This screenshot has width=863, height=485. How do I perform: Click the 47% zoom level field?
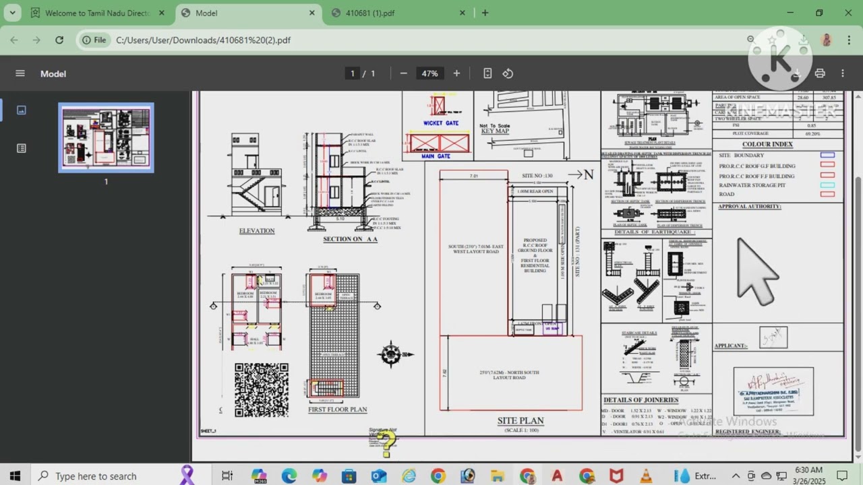[x=430, y=73]
